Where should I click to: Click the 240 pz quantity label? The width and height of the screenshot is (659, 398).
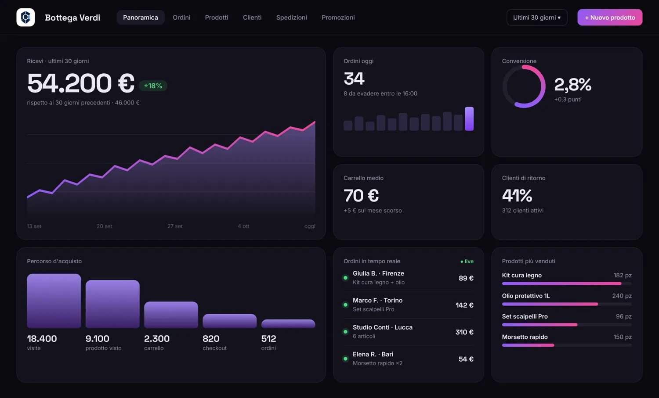622,296
